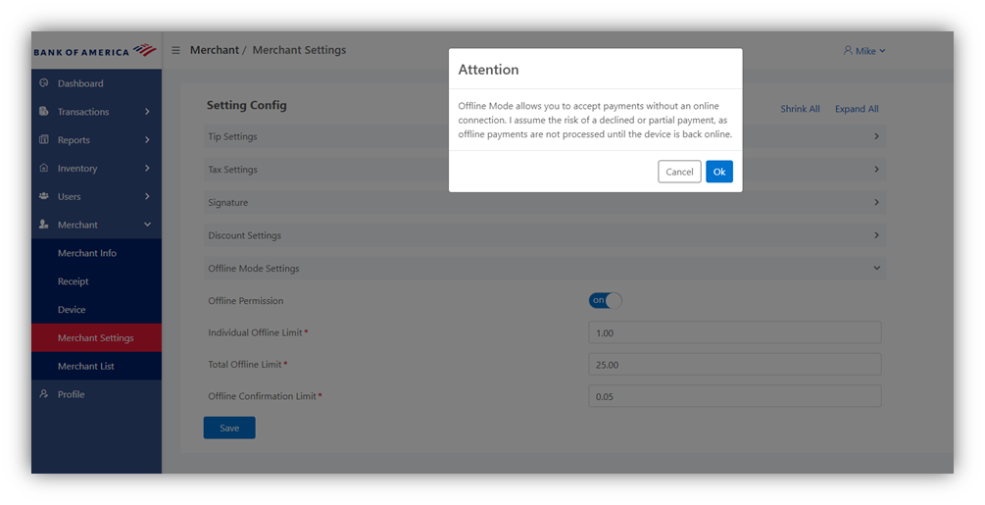This screenshot has width=985, height=505.
Task: Expand the Tip Settings section
Action: [545, 136]
